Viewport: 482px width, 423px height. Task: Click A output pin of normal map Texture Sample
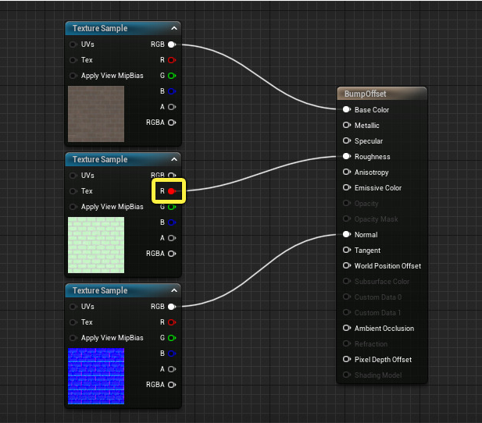(x=172, y=369)
